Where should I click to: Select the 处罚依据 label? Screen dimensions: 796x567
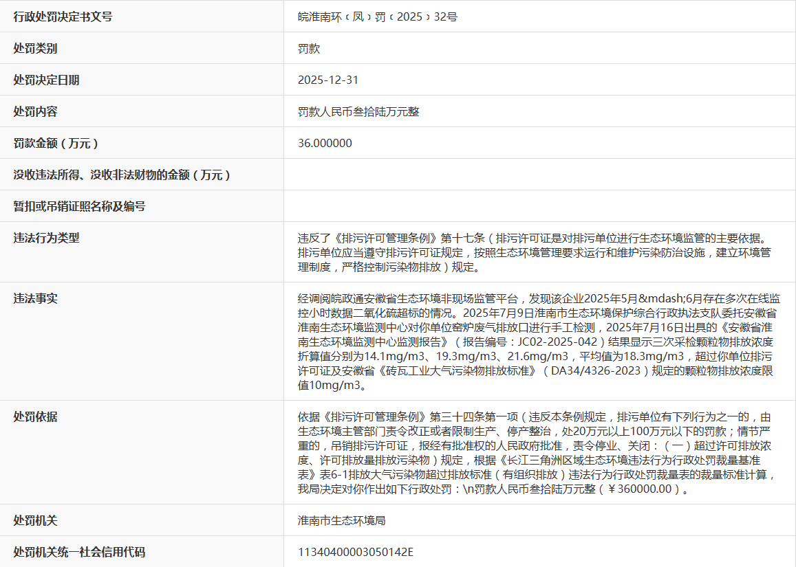(x=35, y=417)
